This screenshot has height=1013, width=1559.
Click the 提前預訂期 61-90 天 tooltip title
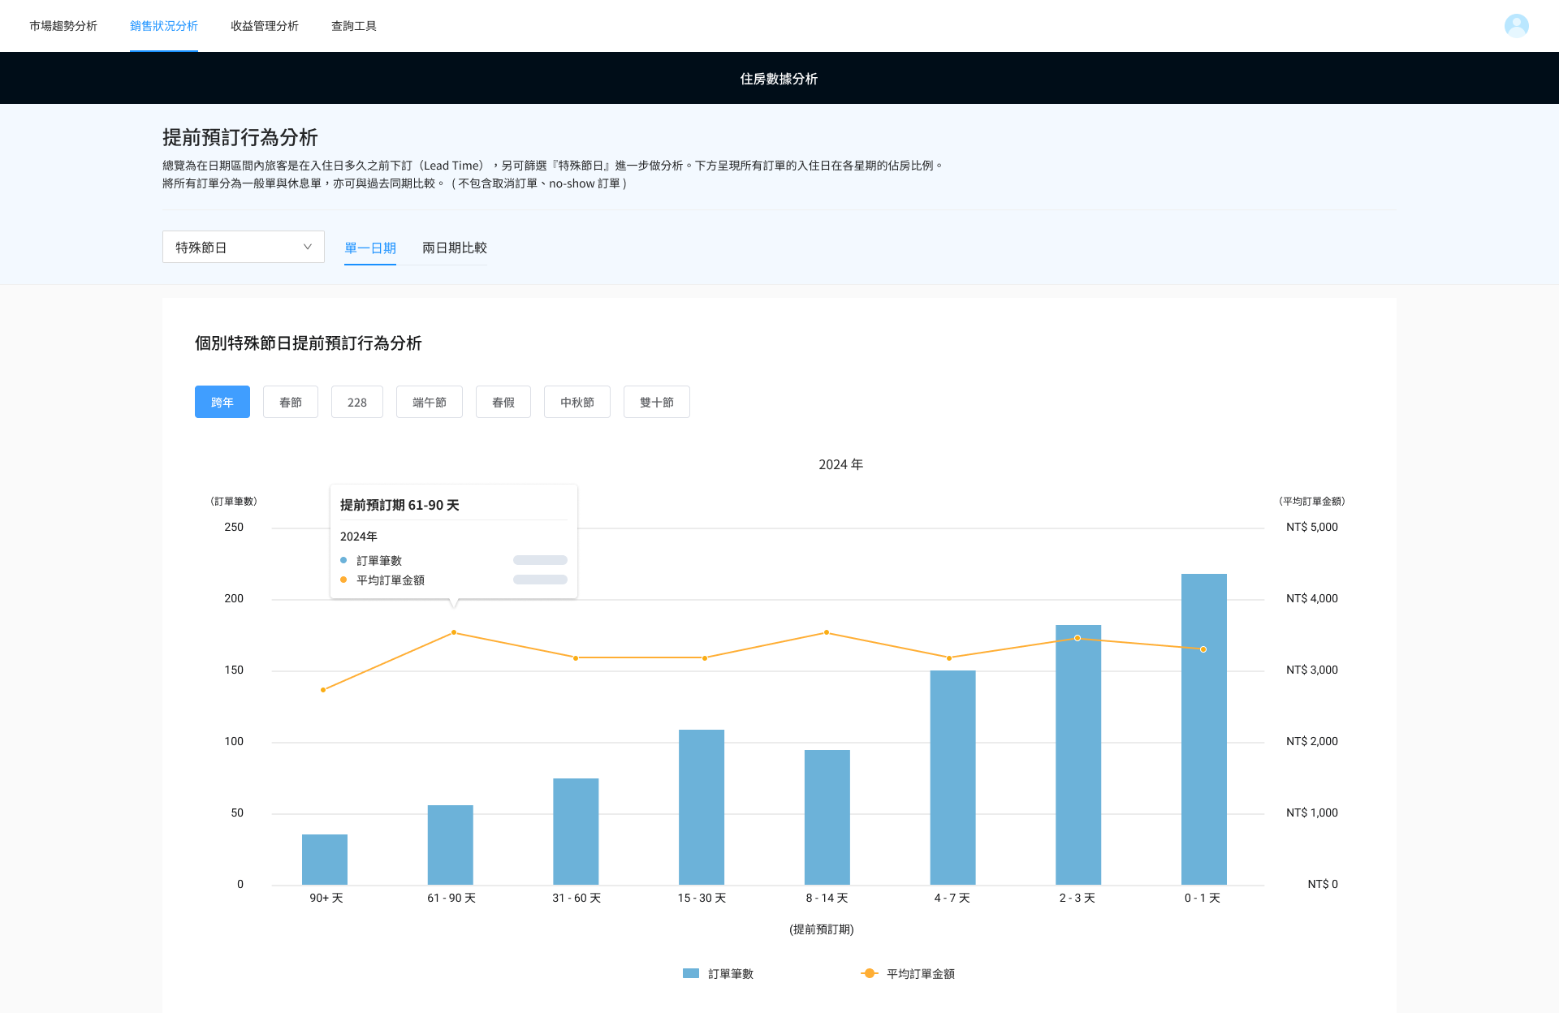tap(399, 505)
